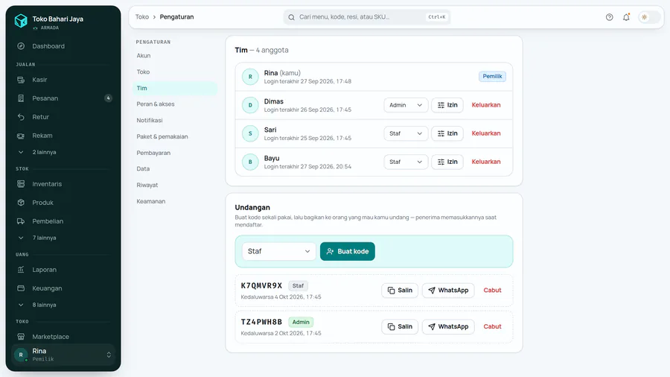Expand '8 lainnya' under Uang
Image resolution: width=670 pixels, height=377 pixels.
coord(63,305)
